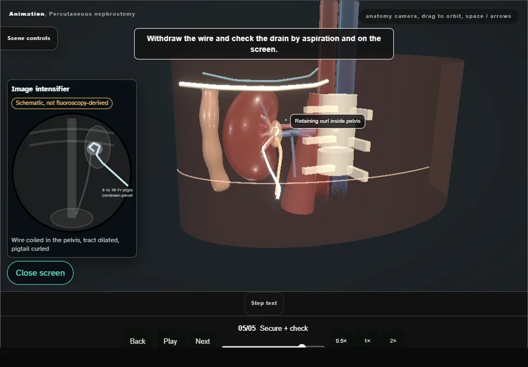Click the 'Image intensifier' panel heading

pyautogui.click(x=41, y=89)
